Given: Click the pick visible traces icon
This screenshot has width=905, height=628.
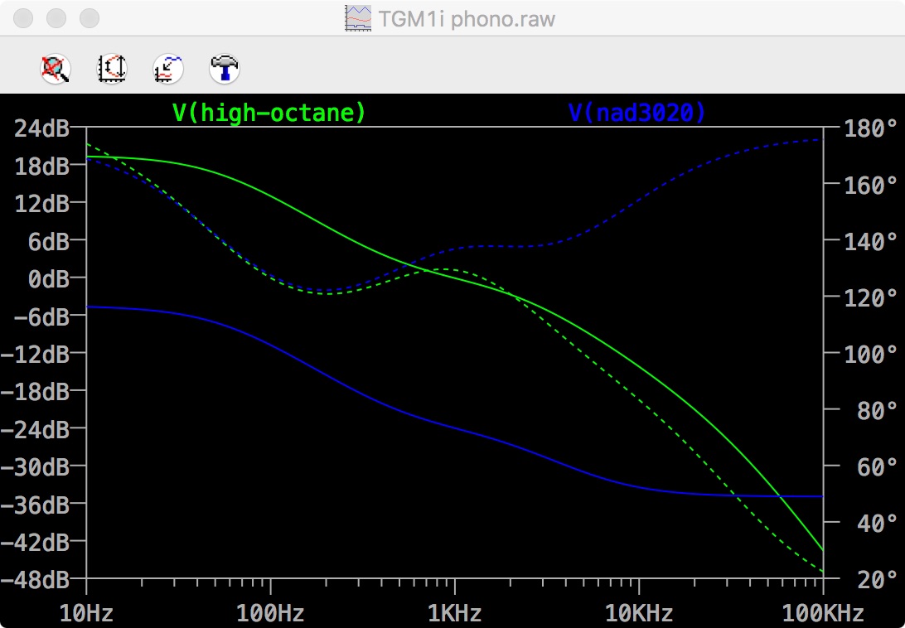Looking at the screenshot, I should tap(168, 69).
